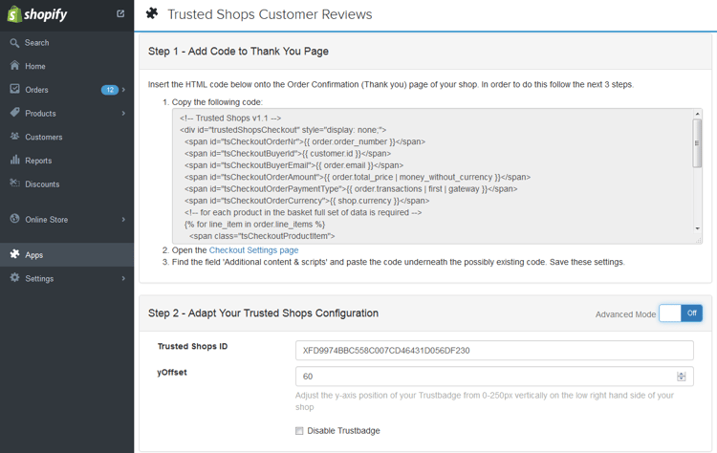Go to Home in the sidebar
The image size is (717, 453).
click(x=67, y=66)
